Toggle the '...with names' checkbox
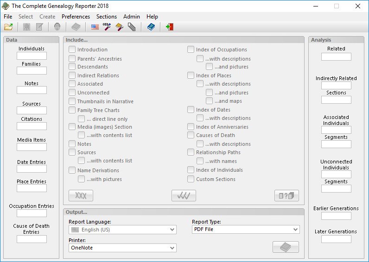The height and width of the screenshot is (262, 369). [x=200, y=161]
